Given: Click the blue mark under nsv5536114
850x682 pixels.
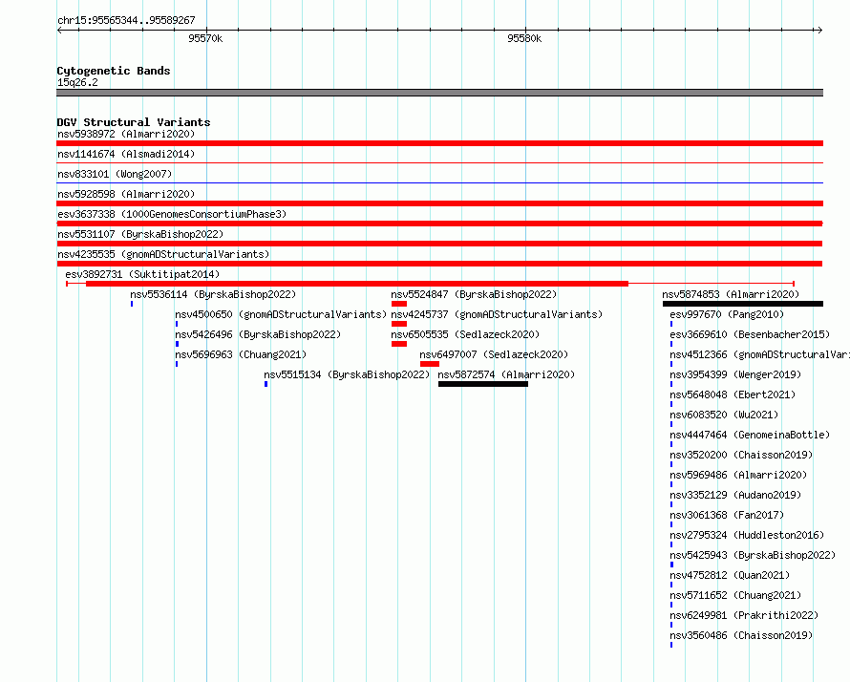Looking at the screenshot, I should pos(132,304).
